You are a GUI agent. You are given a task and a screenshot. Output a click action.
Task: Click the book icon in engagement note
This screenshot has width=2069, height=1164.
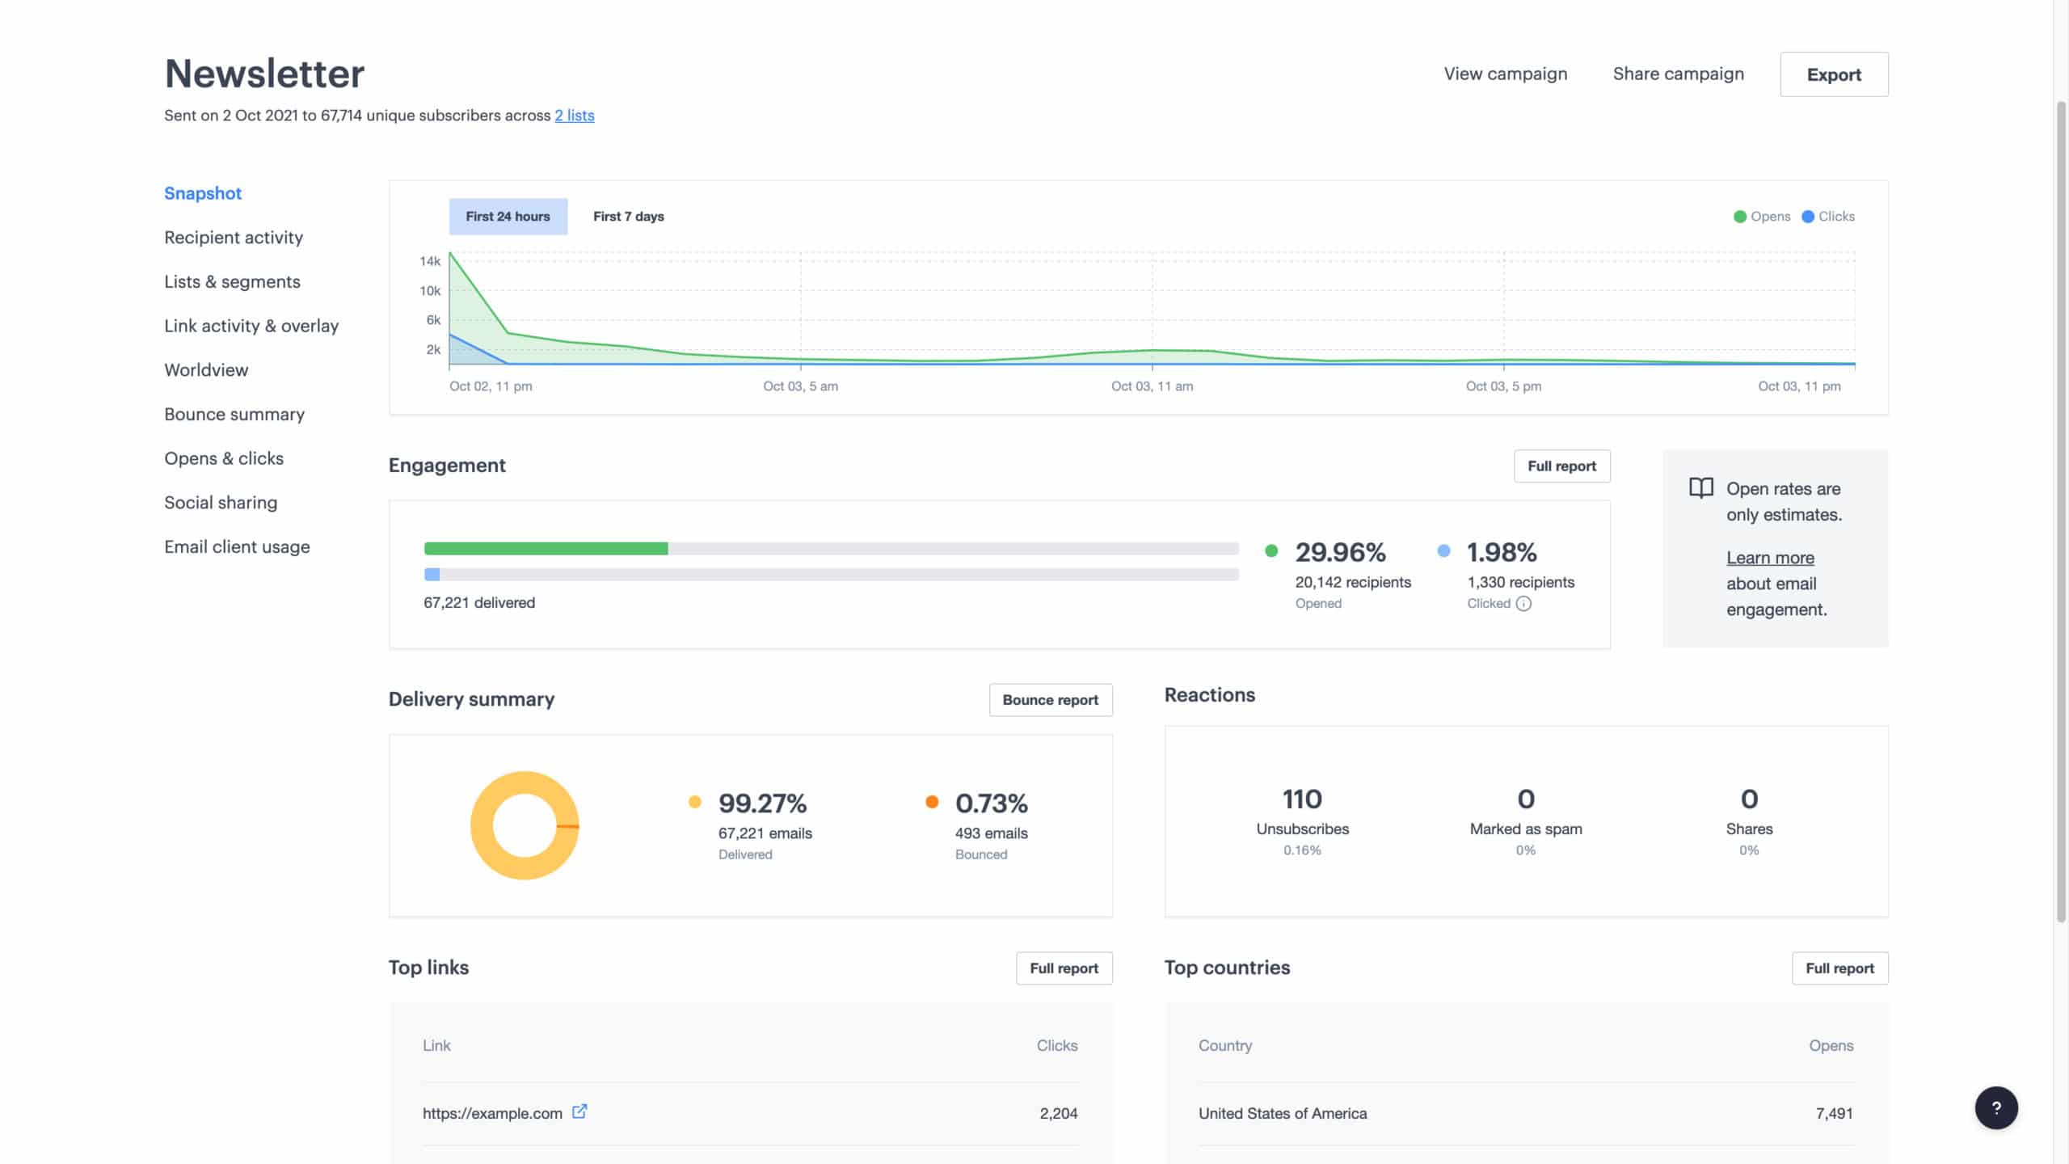1700,488
